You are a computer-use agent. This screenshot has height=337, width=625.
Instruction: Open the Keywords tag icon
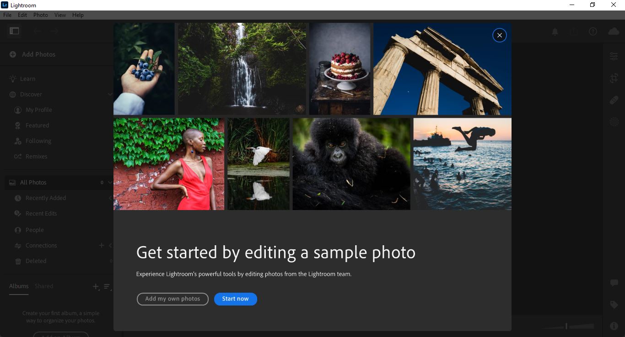tap(614, 305)
